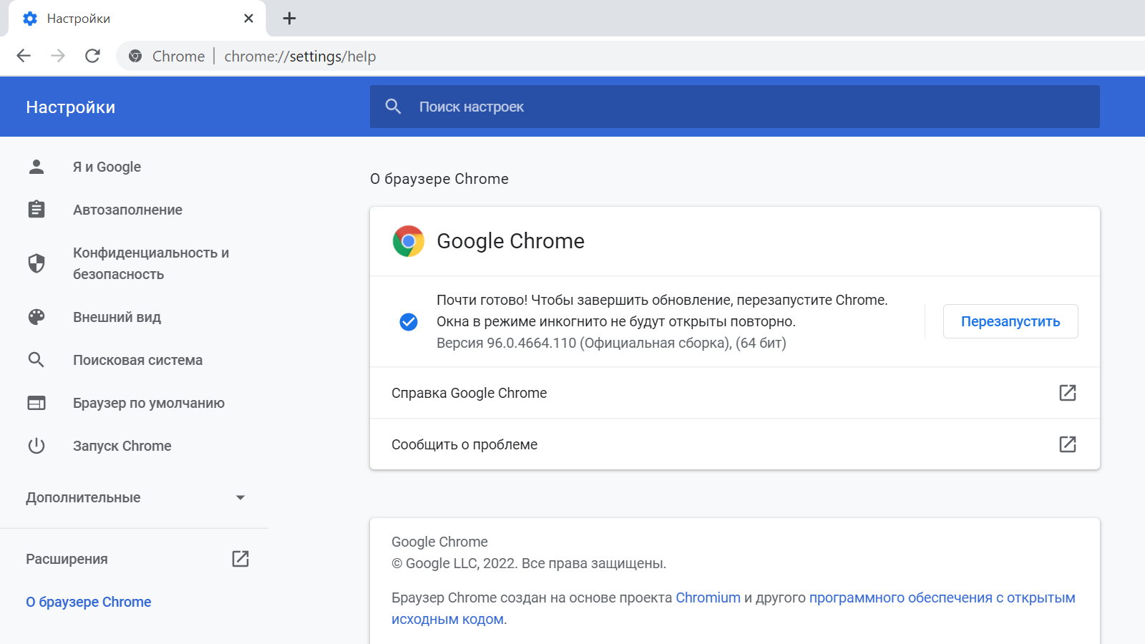Follow the Chromium project link
This screenshot has width=1145, height=644.
[708, 597]
